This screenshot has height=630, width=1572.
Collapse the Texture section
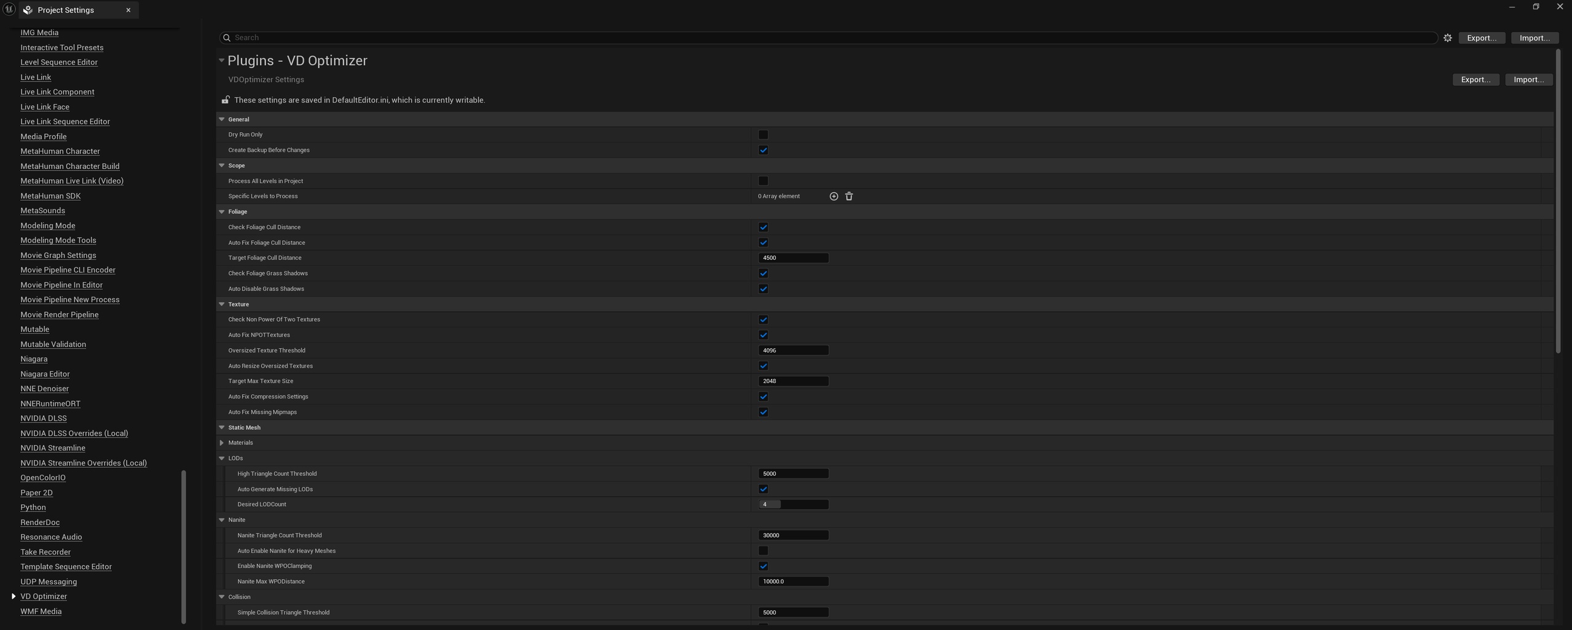222,304
